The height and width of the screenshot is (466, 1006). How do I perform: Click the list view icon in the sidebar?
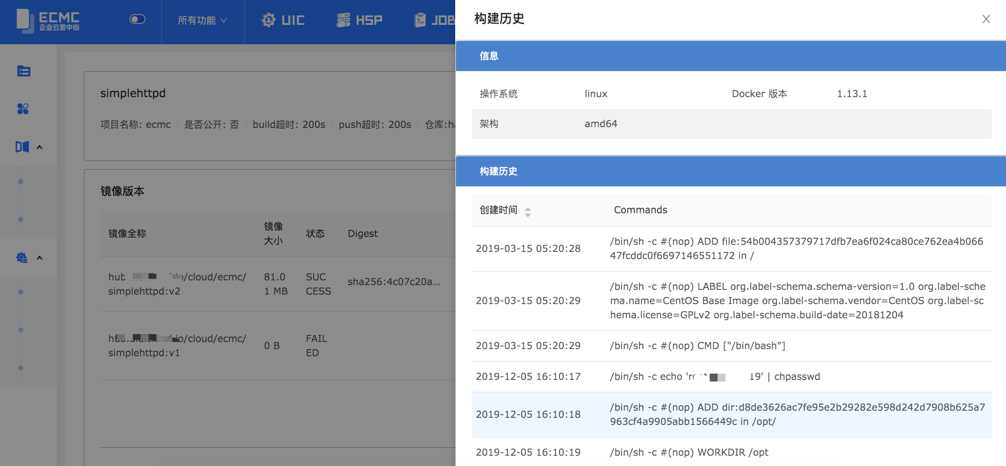click(x=24, y=71)
